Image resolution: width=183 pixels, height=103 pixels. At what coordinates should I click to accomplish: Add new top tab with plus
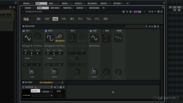128,3
